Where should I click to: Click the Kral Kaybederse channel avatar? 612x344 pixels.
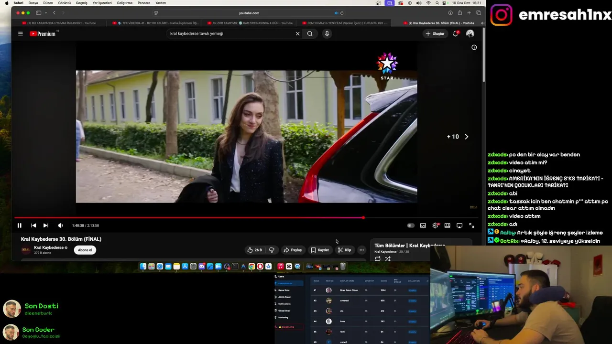tap(26, 250)
